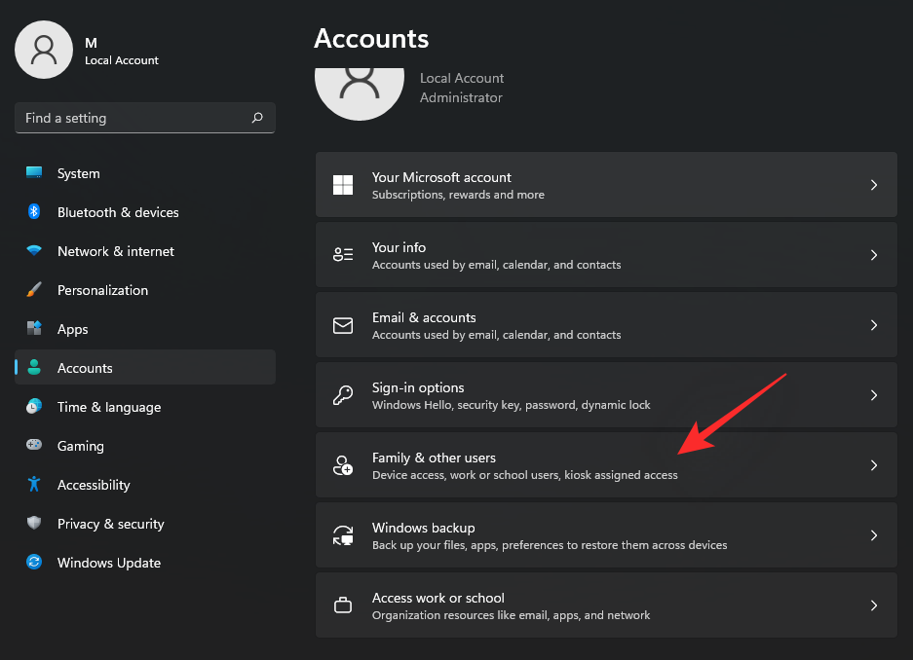This screenshot has height=660, width=913.
Task: Expand Your Microsoft account chevron
Action: tap(874, 185)
